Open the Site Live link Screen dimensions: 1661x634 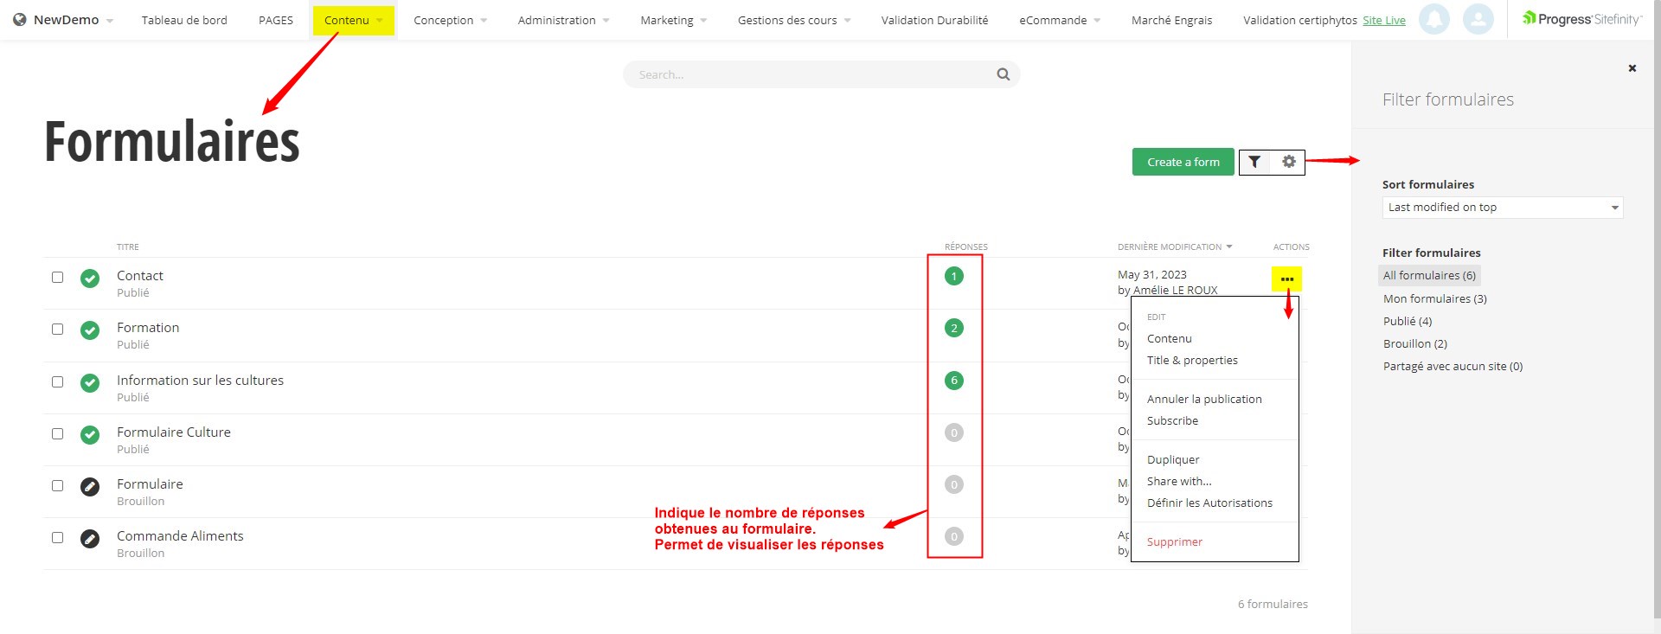point(1383,20)
